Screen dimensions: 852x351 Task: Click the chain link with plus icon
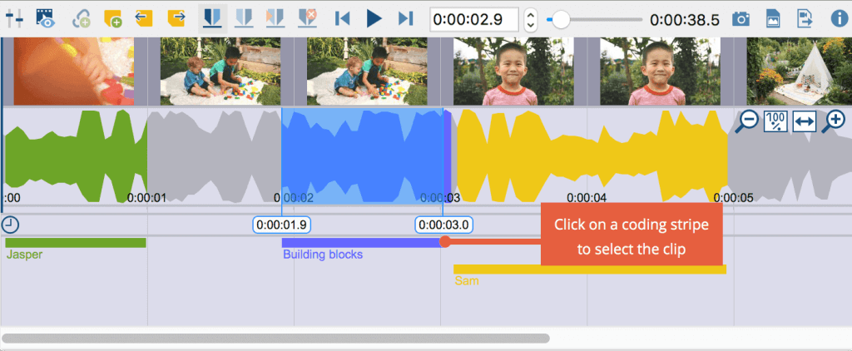coord(82,19)
